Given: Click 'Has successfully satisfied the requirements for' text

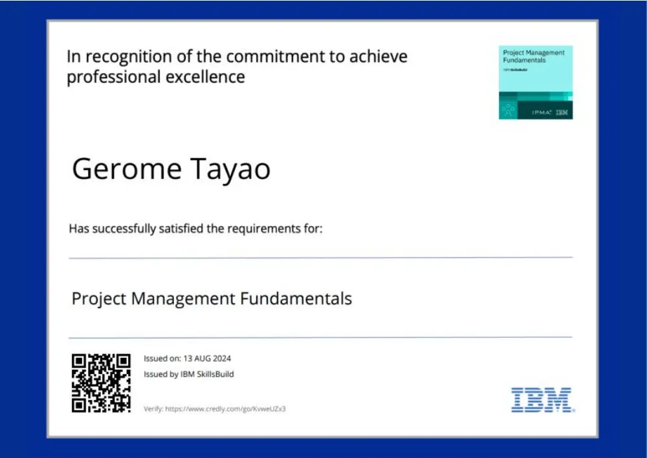Looking at the screenshot, I should pos(195,229).
